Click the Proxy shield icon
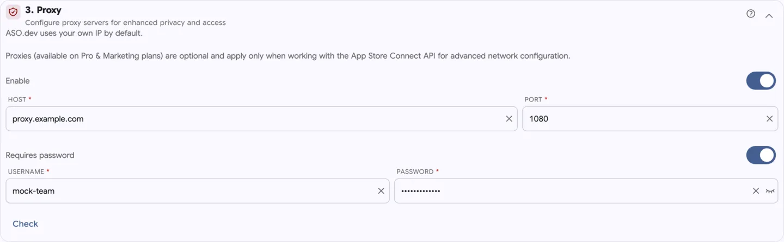 coord(13,12)
